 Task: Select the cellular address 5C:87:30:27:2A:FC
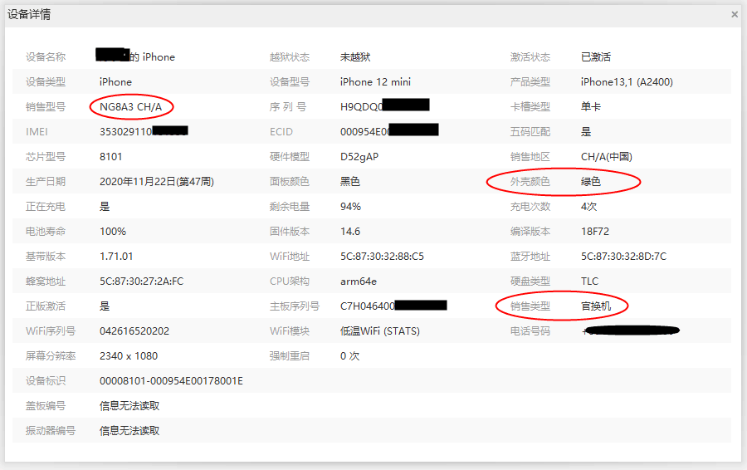141,282
